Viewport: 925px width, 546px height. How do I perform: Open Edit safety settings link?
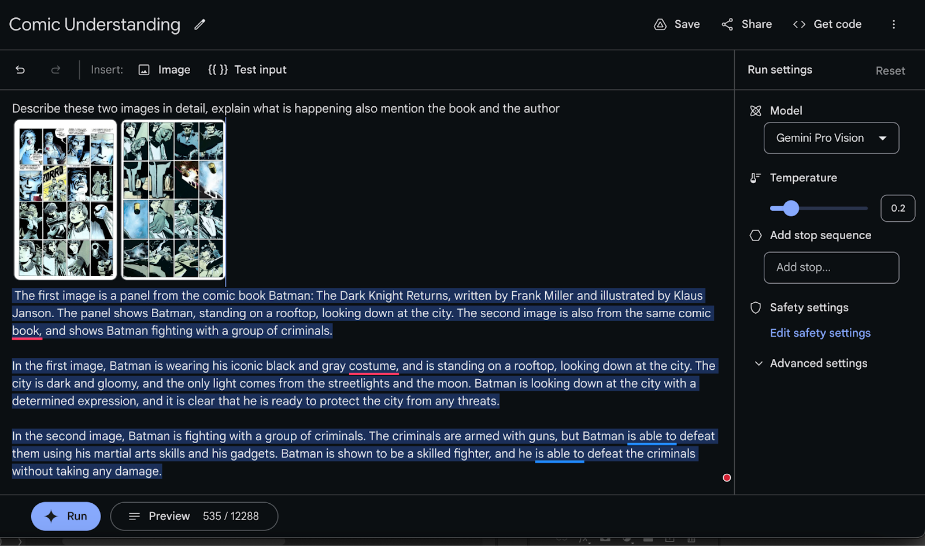click(820, 333)
